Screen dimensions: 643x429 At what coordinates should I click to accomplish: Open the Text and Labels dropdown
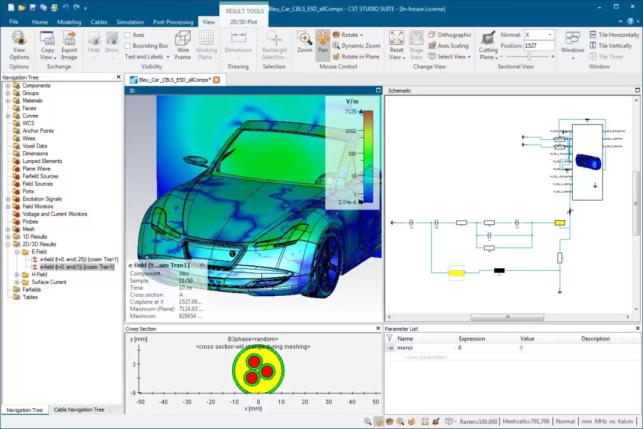[x=146, y=57]
